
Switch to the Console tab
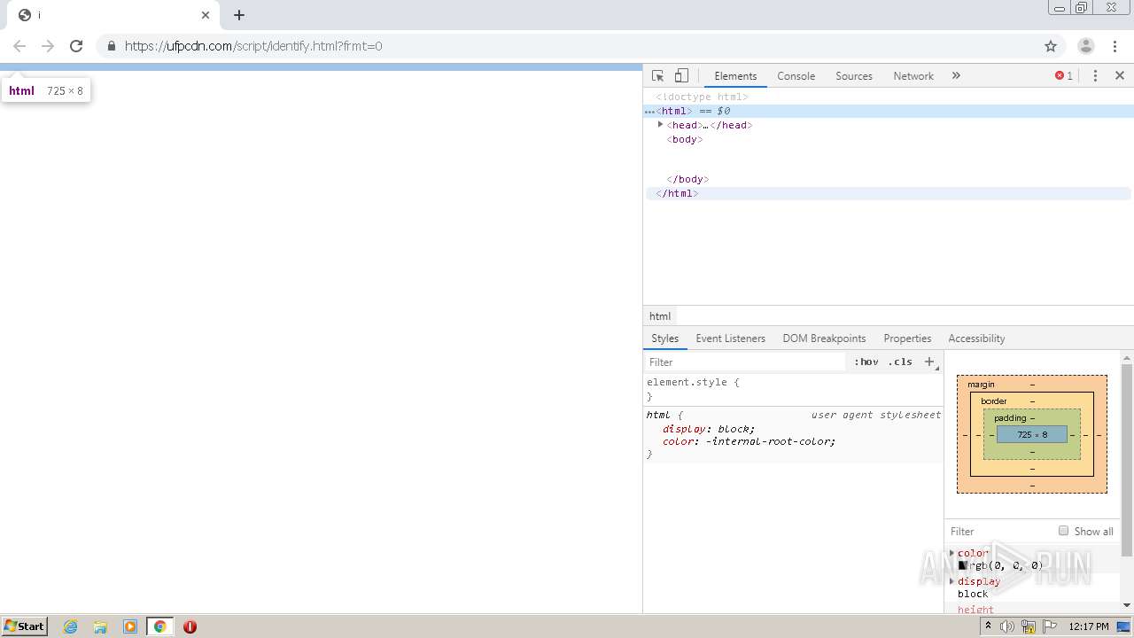pos(796,76)
